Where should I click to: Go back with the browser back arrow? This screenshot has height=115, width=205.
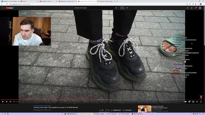[x=2, y=4]
